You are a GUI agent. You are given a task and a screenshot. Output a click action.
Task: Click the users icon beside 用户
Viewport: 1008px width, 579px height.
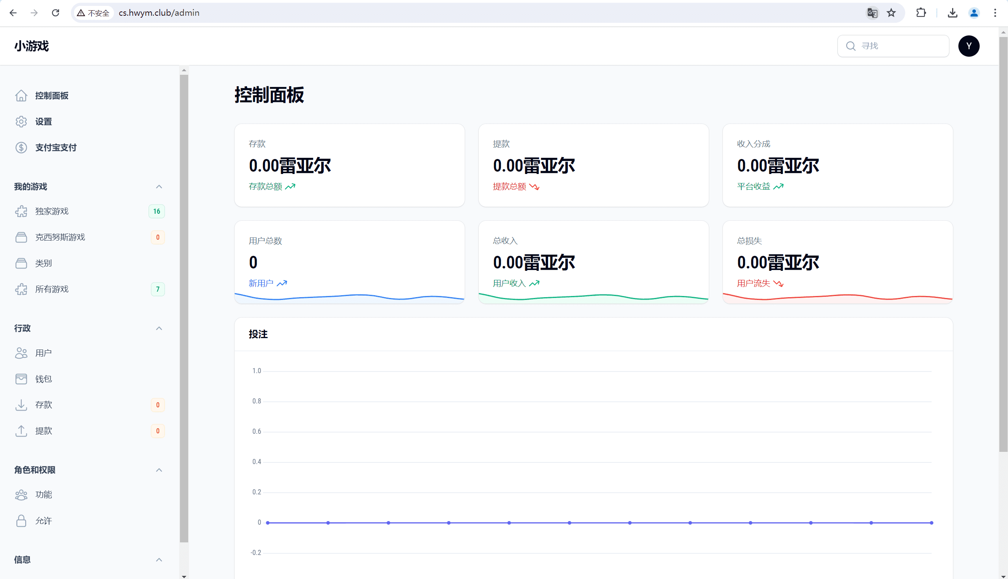pos(21,353)
